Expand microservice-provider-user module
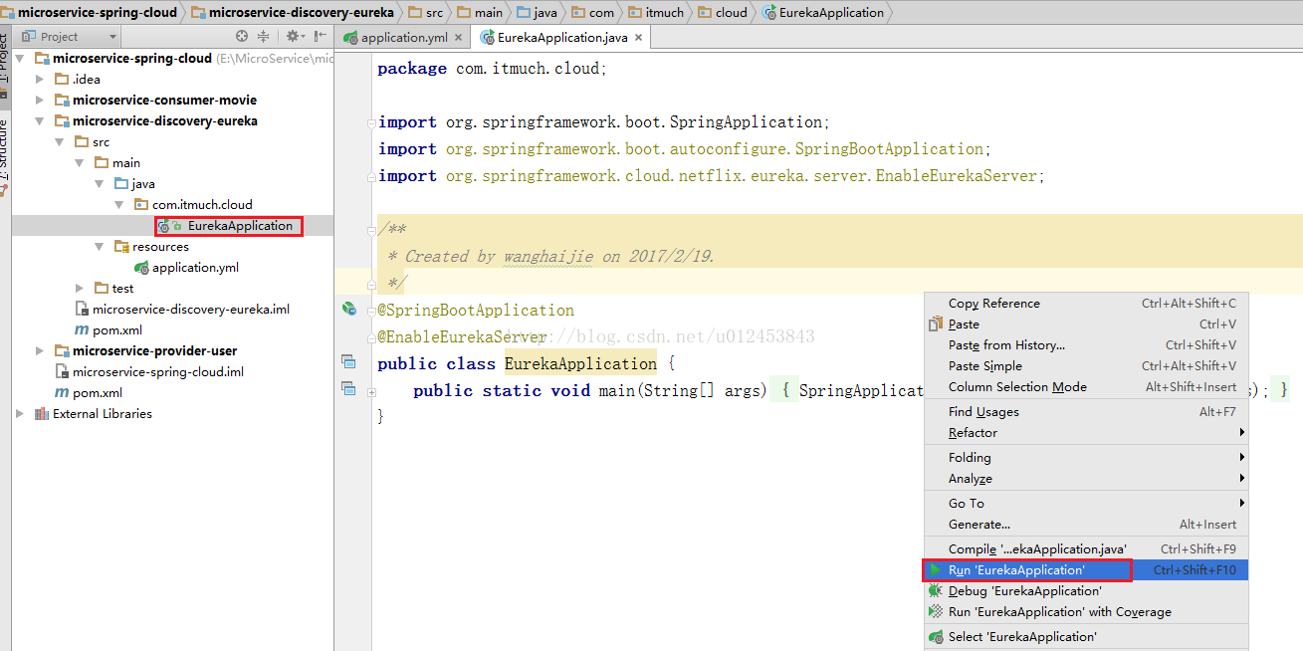Screen dimensions: 1303x651 [x=40, y=351]
